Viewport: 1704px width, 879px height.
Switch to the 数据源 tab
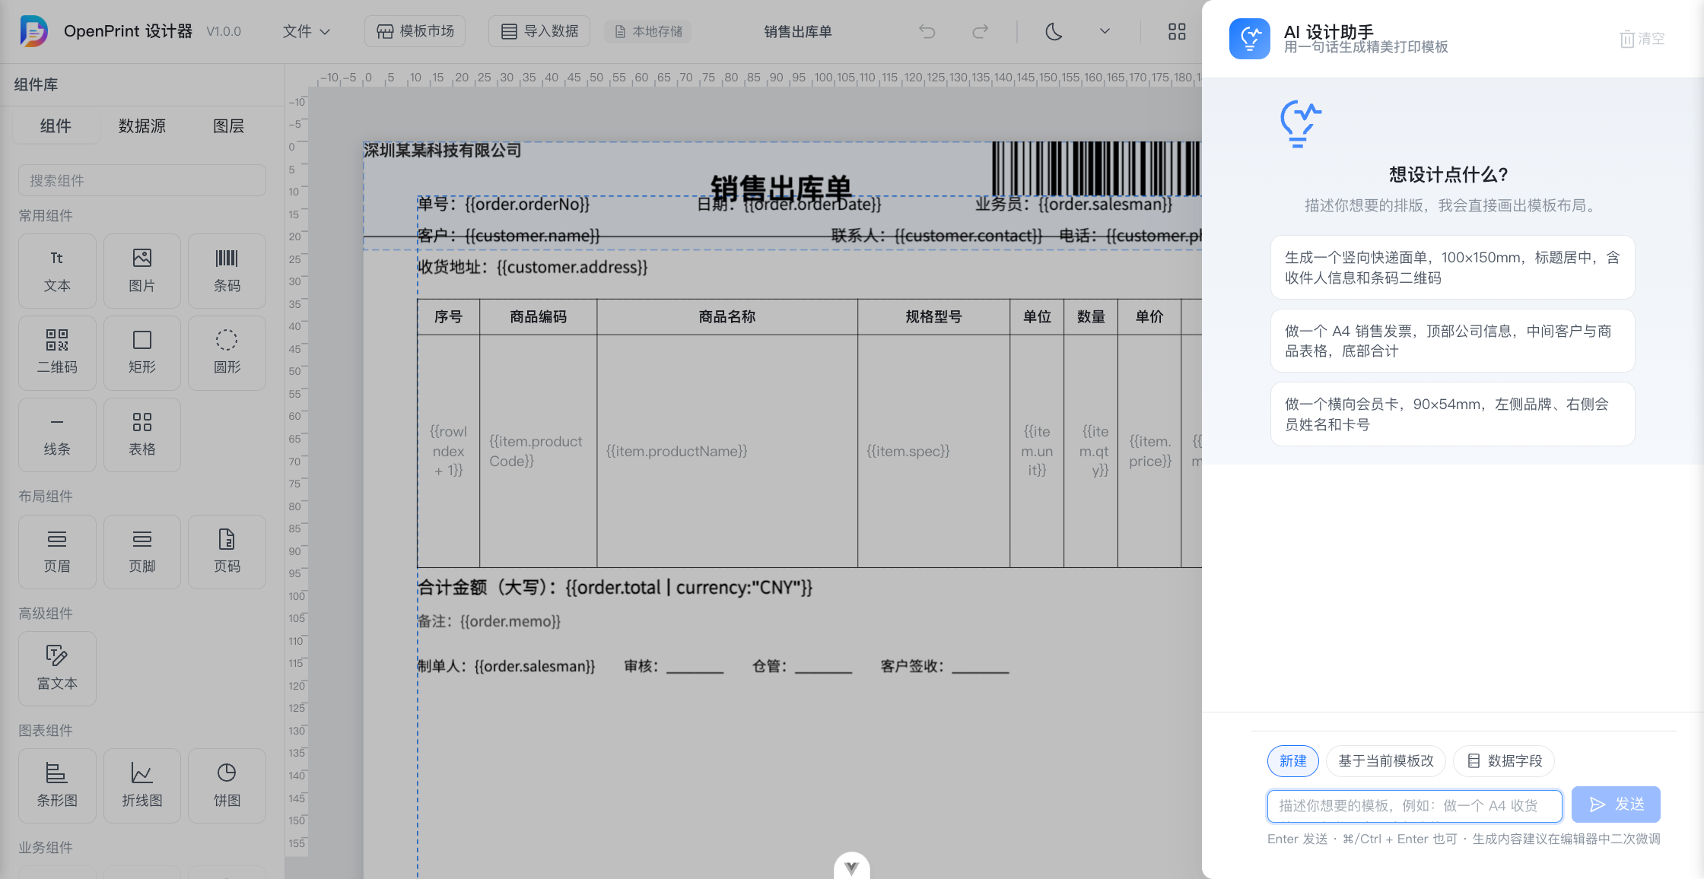(142, 126)
